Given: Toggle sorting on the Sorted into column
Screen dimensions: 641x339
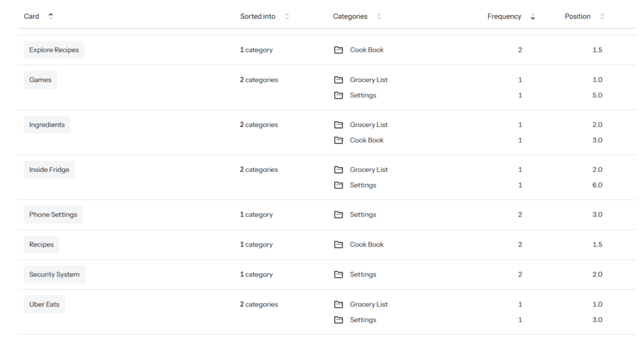Looking at the screenshot, I should coord(287,17).
